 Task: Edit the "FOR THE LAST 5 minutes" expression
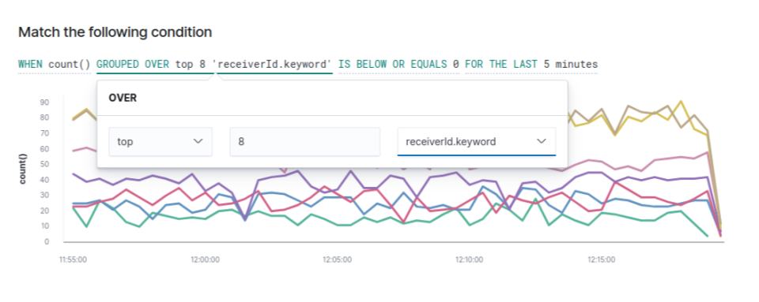tap(531, 64)
